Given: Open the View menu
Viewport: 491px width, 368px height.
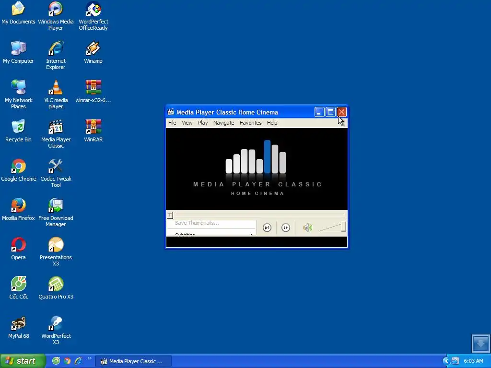Looking at the screenshot, I should click(187, 123).
